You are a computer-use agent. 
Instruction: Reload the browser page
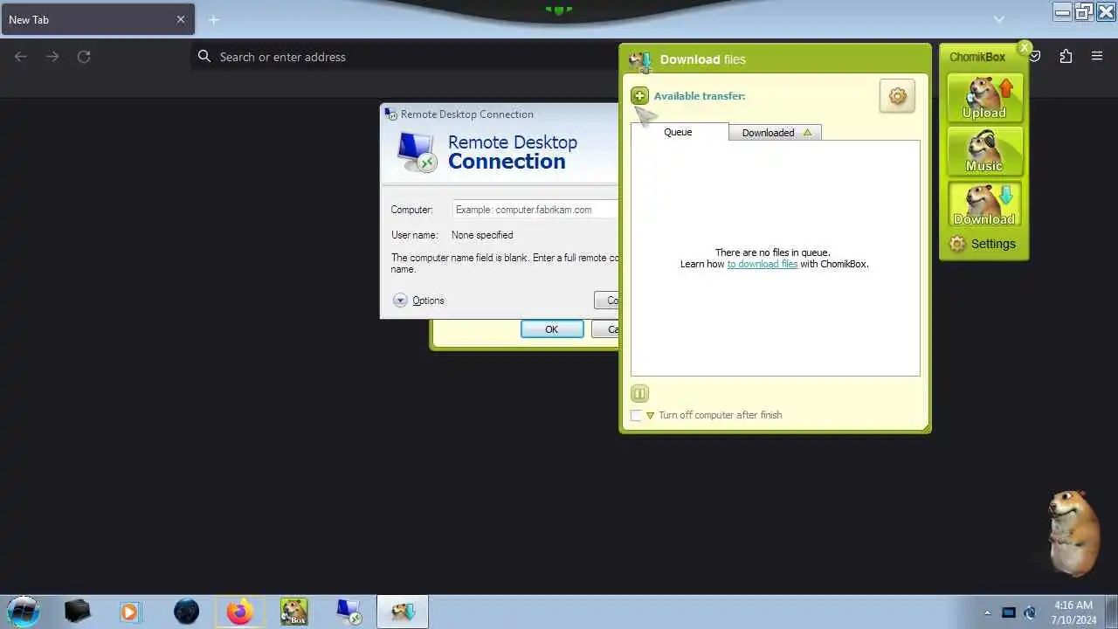84,57
